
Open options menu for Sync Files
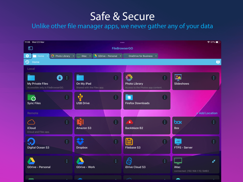point(67,97)
